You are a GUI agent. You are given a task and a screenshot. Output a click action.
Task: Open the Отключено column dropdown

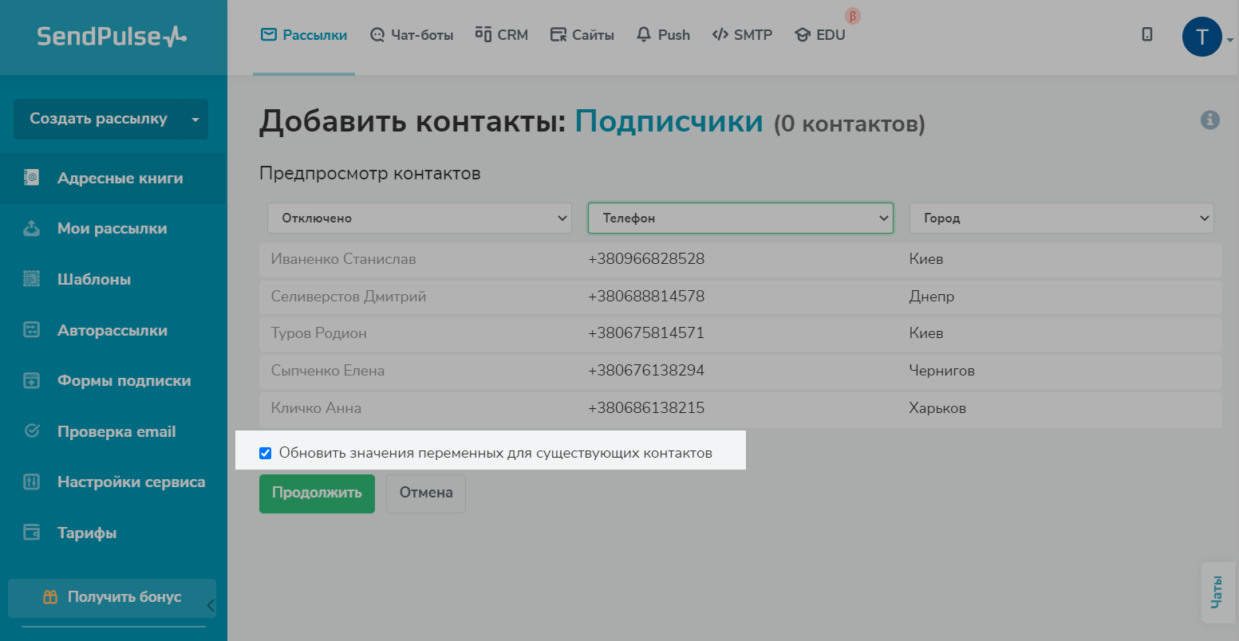tap(419, 218)
